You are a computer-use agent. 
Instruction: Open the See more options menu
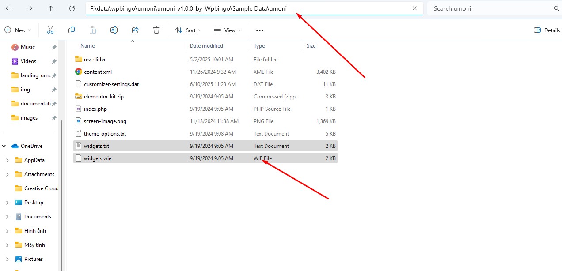coord(259,30)
